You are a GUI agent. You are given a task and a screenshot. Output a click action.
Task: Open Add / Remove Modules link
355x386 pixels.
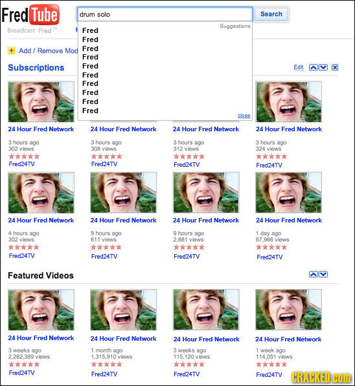[49, 50]
